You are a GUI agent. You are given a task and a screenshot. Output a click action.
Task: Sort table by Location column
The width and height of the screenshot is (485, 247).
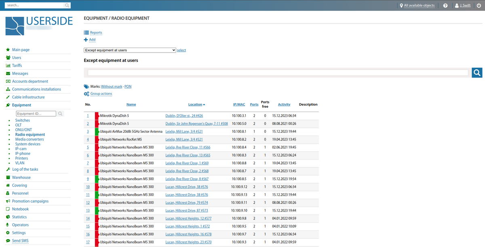coord(195,105)
